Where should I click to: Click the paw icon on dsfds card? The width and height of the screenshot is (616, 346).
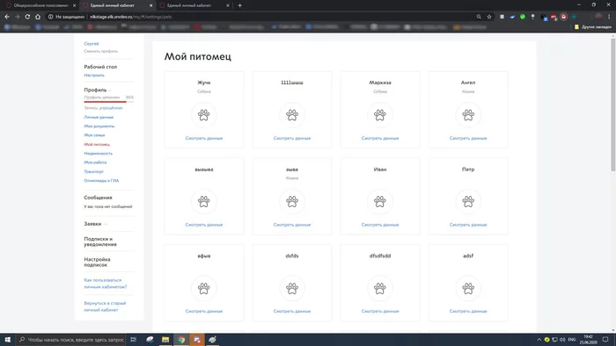[x=292, y=288]
